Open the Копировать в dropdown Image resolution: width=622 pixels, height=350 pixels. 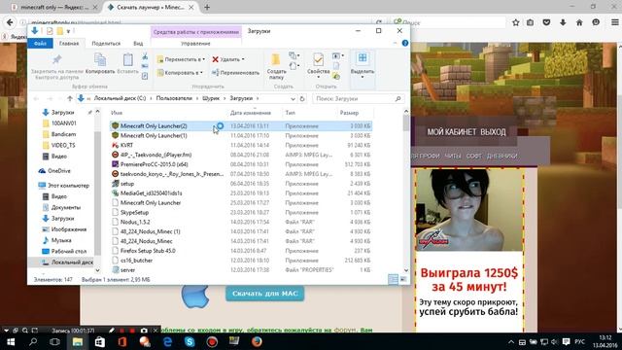tap(180, 73)
